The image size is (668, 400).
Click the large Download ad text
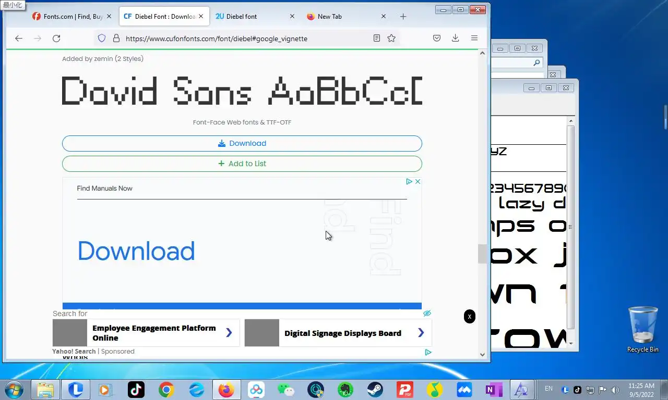(x=136, y=251)
